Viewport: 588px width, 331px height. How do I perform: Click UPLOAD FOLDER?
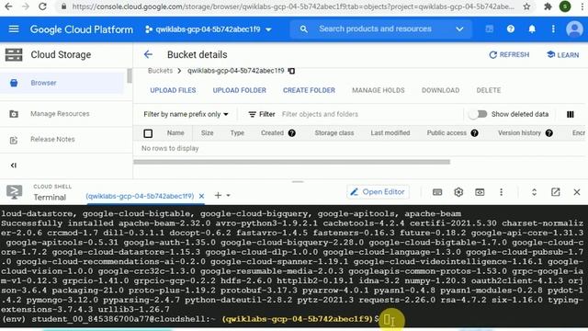click(x=239, y=90)
